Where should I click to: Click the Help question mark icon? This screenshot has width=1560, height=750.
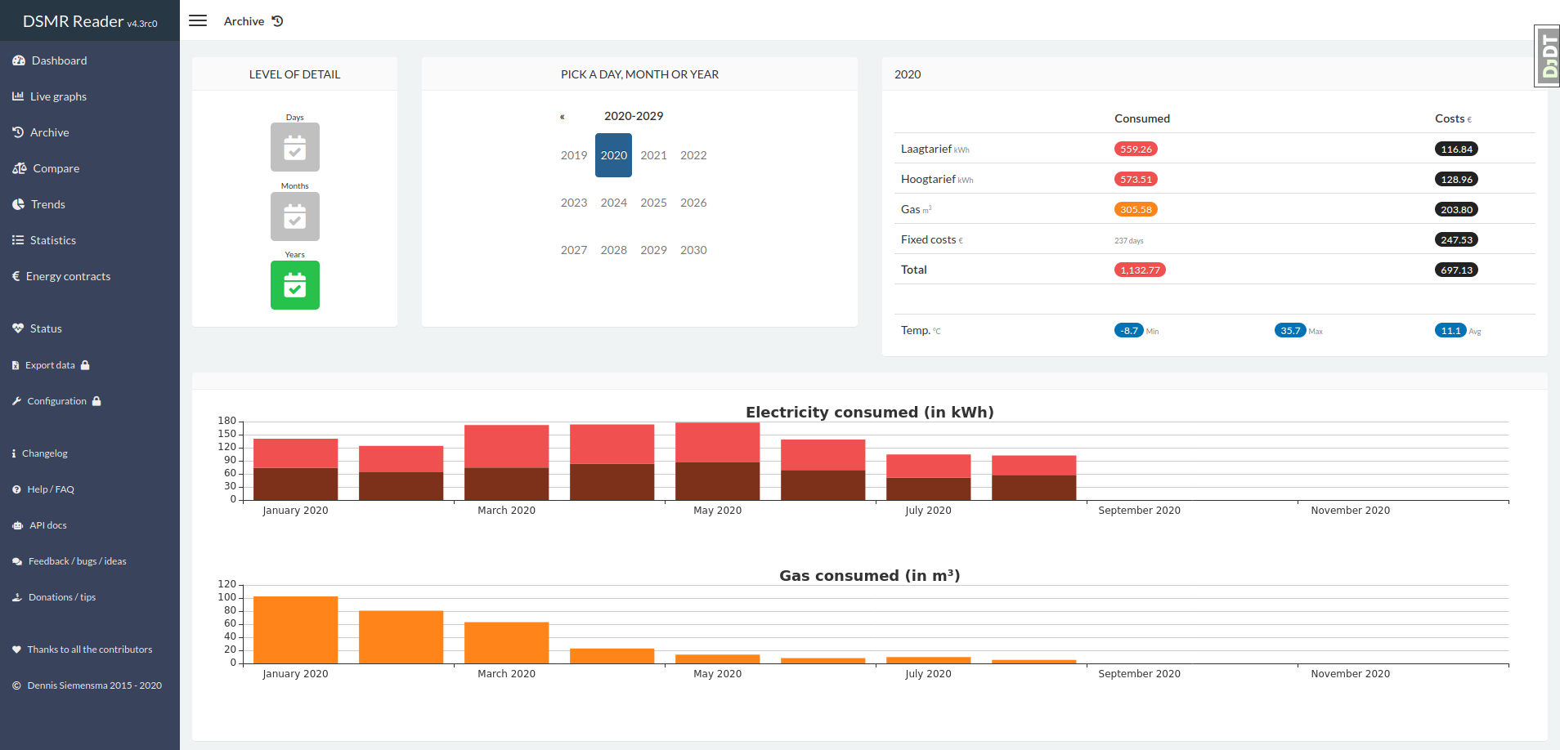click(x=16, y=489)
